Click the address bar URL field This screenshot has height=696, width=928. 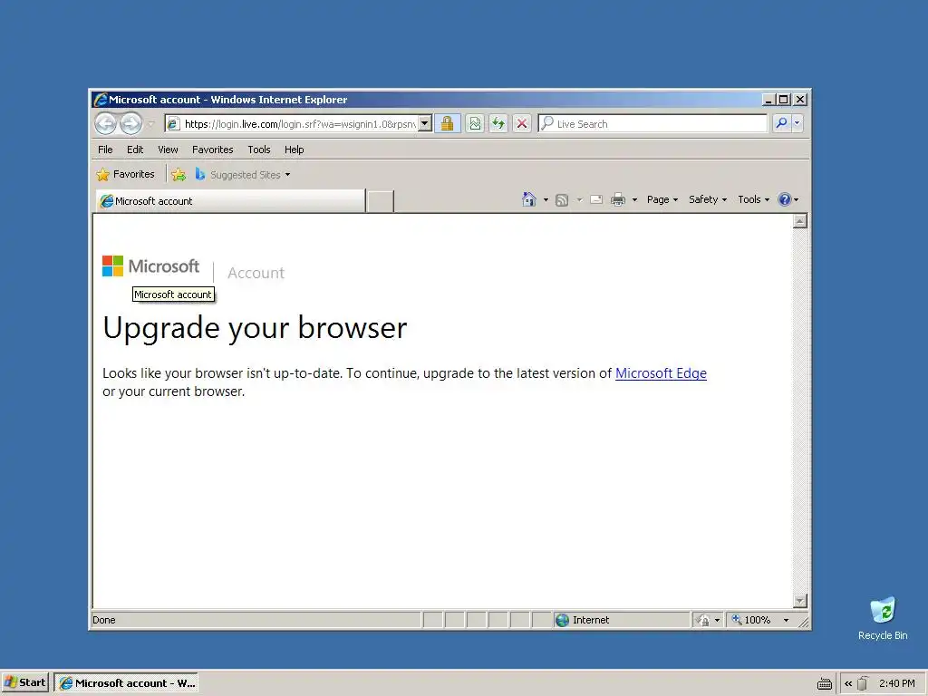tap(292, 123)
